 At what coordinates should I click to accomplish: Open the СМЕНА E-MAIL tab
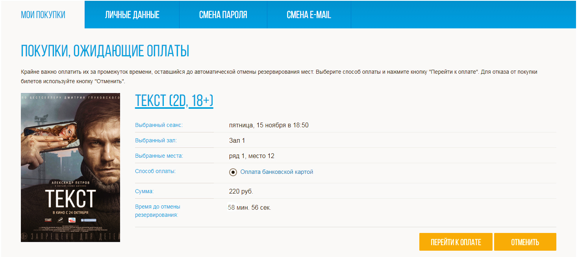(309, 15)
